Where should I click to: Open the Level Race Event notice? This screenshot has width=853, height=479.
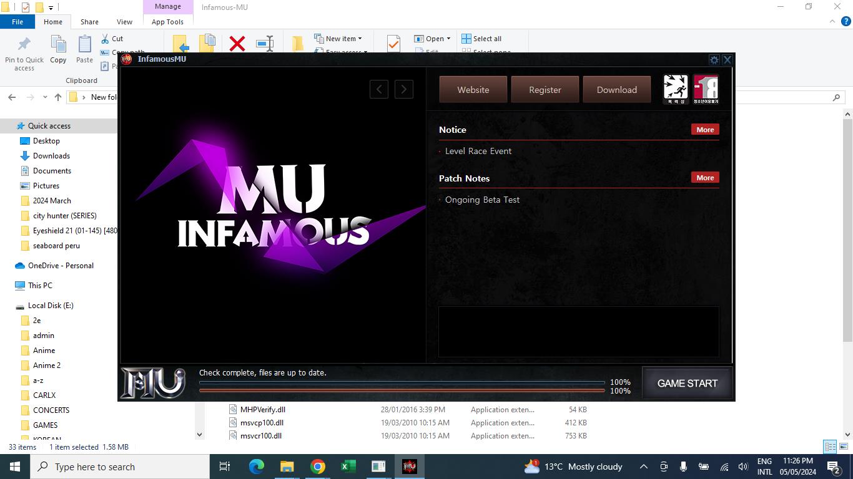pyautogui.click(x=478, y=151)
